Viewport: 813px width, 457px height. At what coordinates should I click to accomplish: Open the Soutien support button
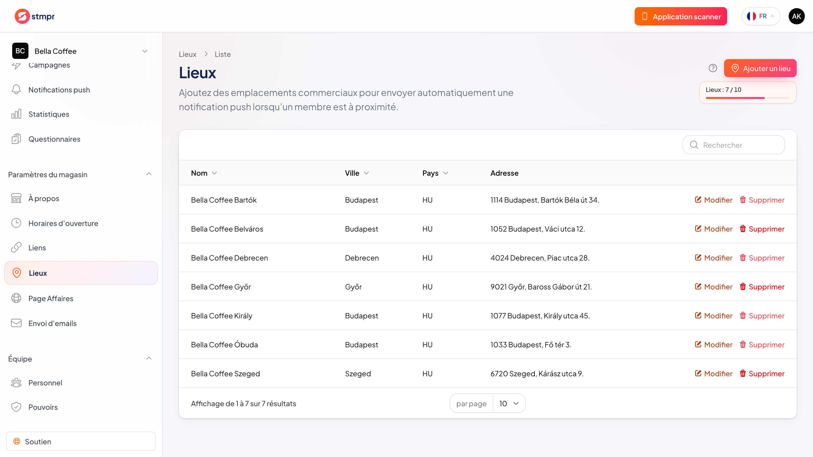(x=81, y=441)
